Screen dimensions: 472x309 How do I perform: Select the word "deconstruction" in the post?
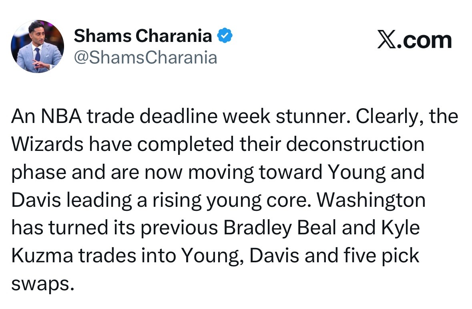pos(355,144)
